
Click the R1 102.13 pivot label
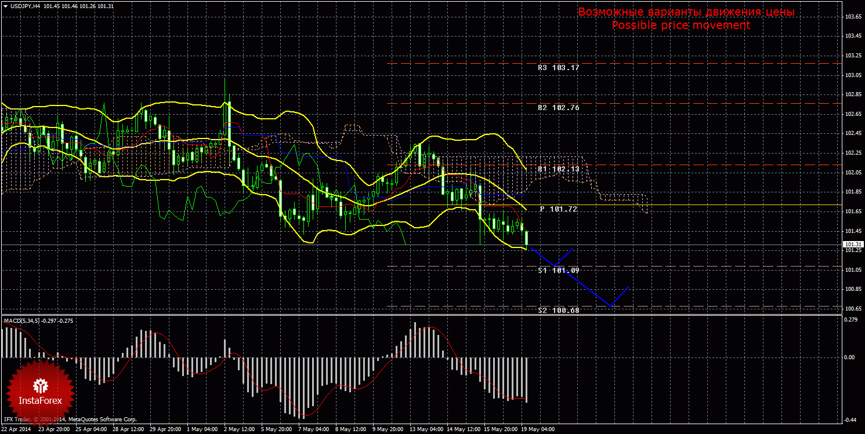click(x=558, y=169)
